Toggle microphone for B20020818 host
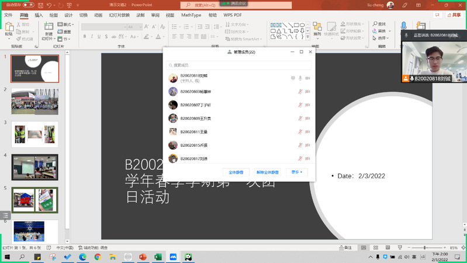 (x=300, y=78)
